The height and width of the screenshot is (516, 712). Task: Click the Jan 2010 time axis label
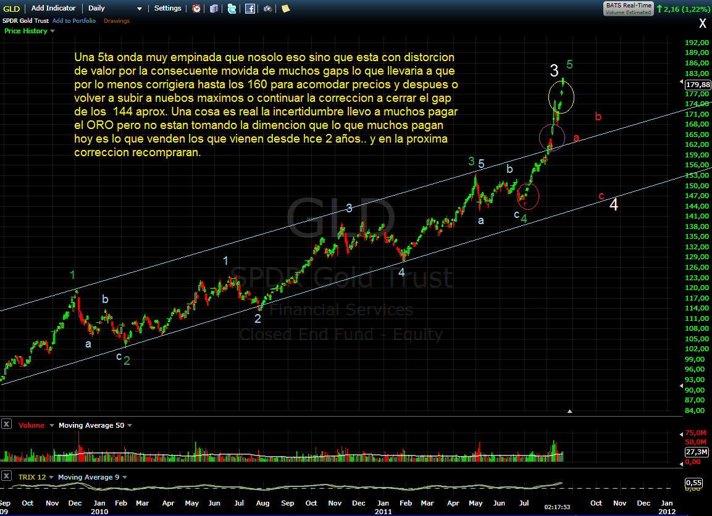[x=99, y=507]
